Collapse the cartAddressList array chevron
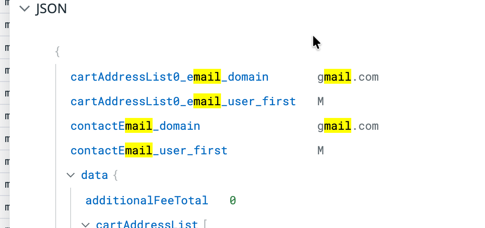Viewport: 485px width, 228px height. point(86,224)
